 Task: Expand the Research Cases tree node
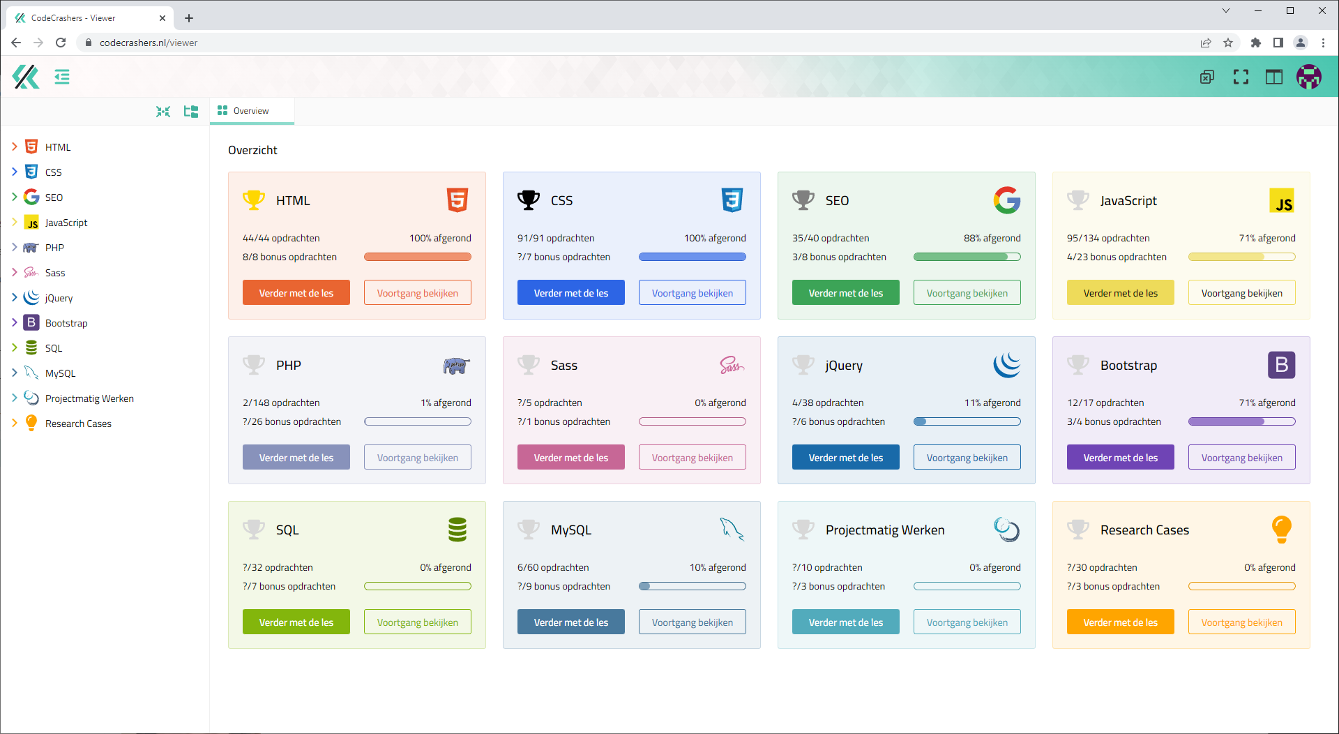tap(15, 423)
